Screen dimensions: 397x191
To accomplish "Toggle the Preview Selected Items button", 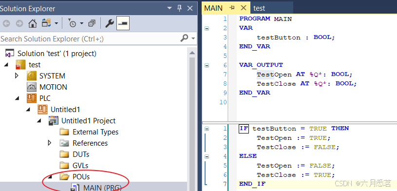I will (123, 23).
